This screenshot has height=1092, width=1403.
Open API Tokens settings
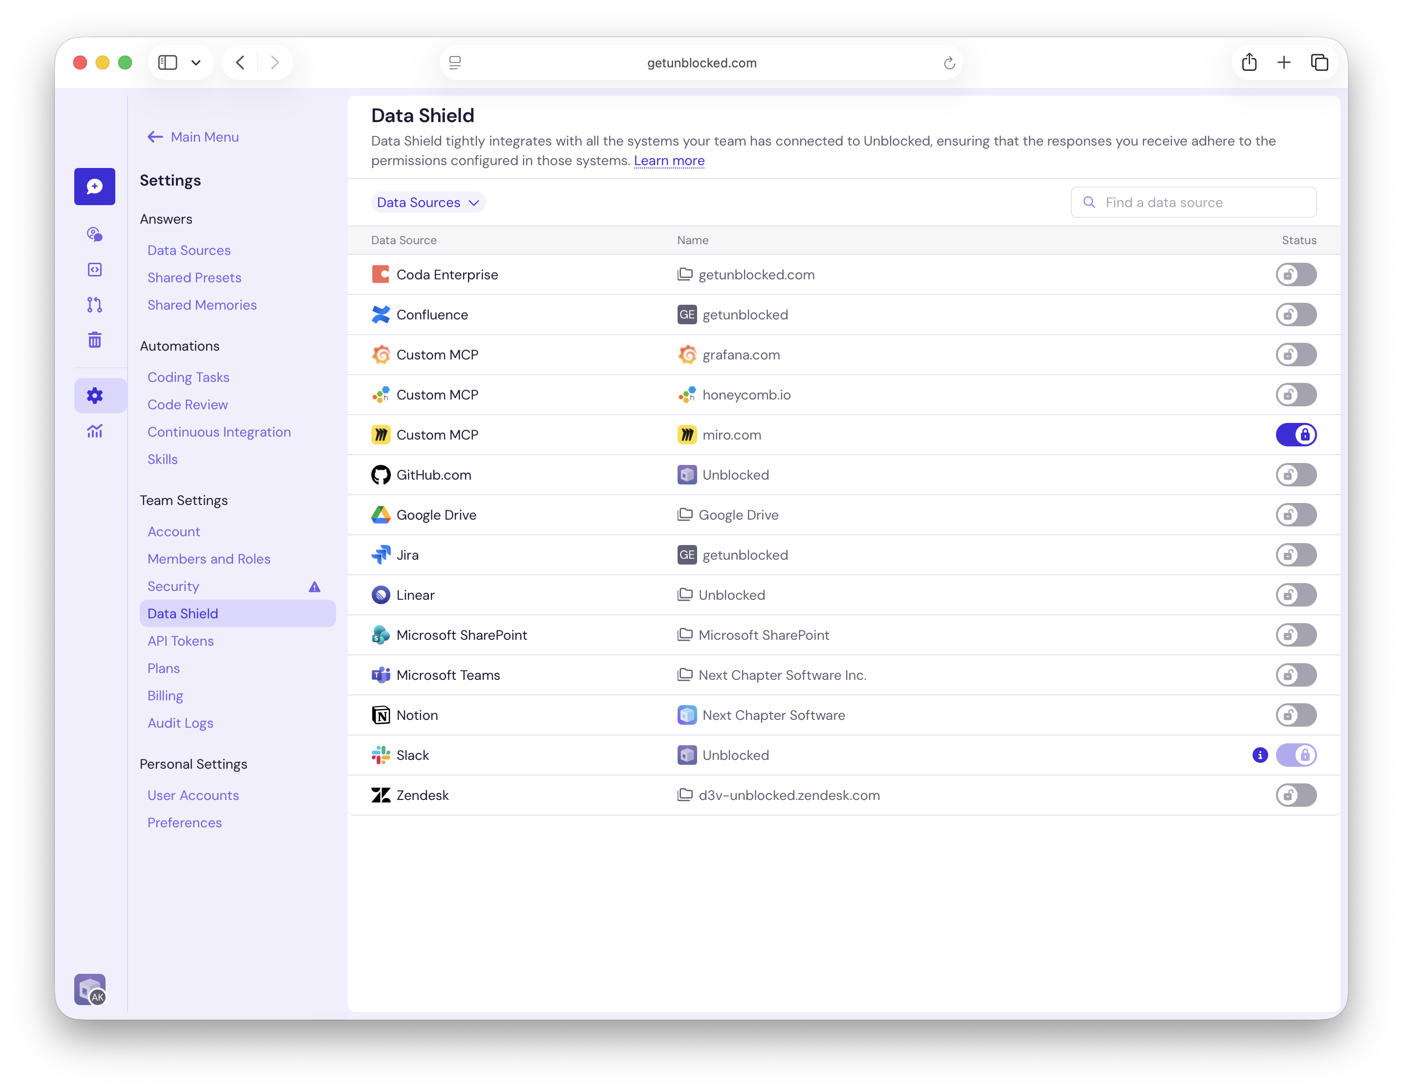(x=181, y=641)
